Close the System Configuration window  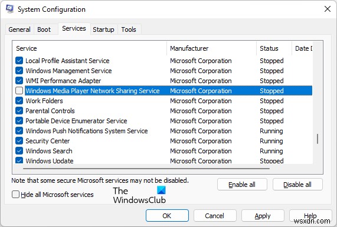click(328, 9)
